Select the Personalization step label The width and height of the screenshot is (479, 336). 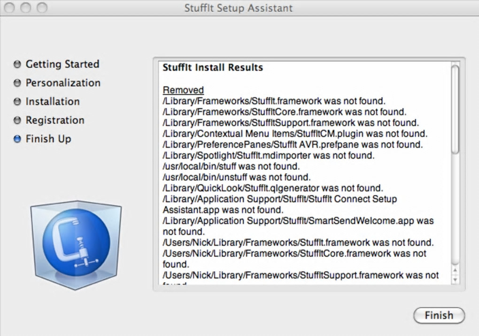(63, 83)
